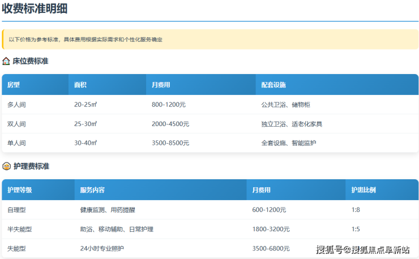Choose the 双人间 room type cell
This screenshot has height=259, width=419.
16,124
